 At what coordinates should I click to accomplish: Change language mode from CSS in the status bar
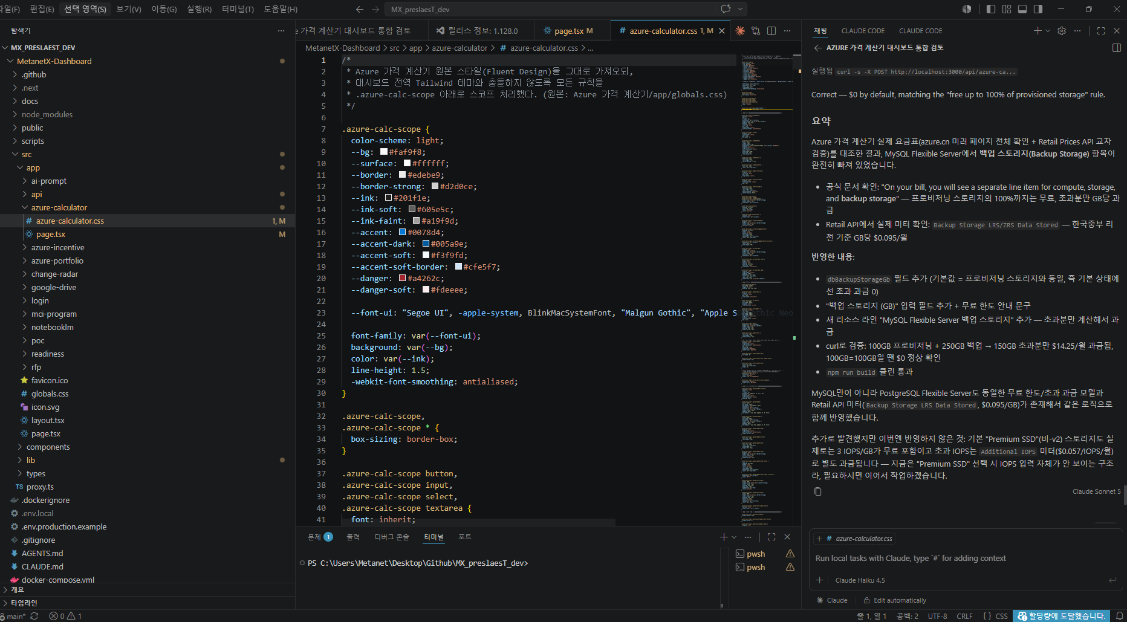tap(1001, 616)
